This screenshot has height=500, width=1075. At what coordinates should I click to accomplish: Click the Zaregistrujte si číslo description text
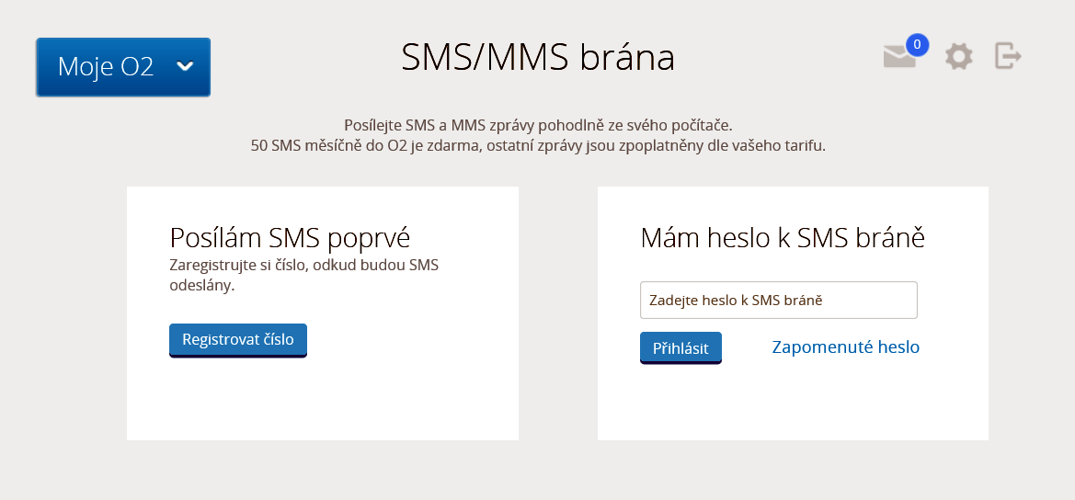point(303,275)
